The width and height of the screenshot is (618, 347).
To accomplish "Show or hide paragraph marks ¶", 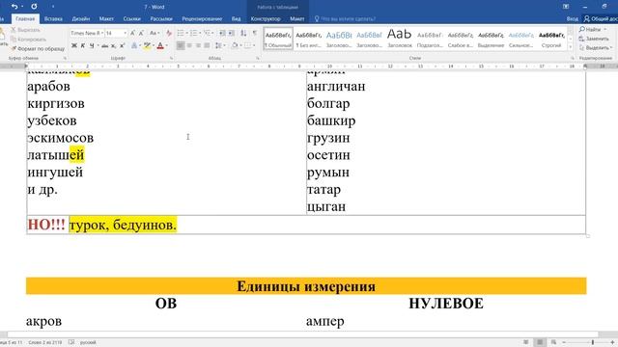I will pos(255,33).
